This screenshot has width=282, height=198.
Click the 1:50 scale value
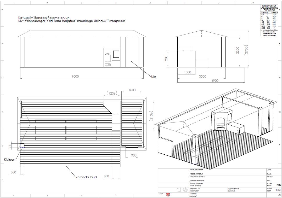(279, 185)
